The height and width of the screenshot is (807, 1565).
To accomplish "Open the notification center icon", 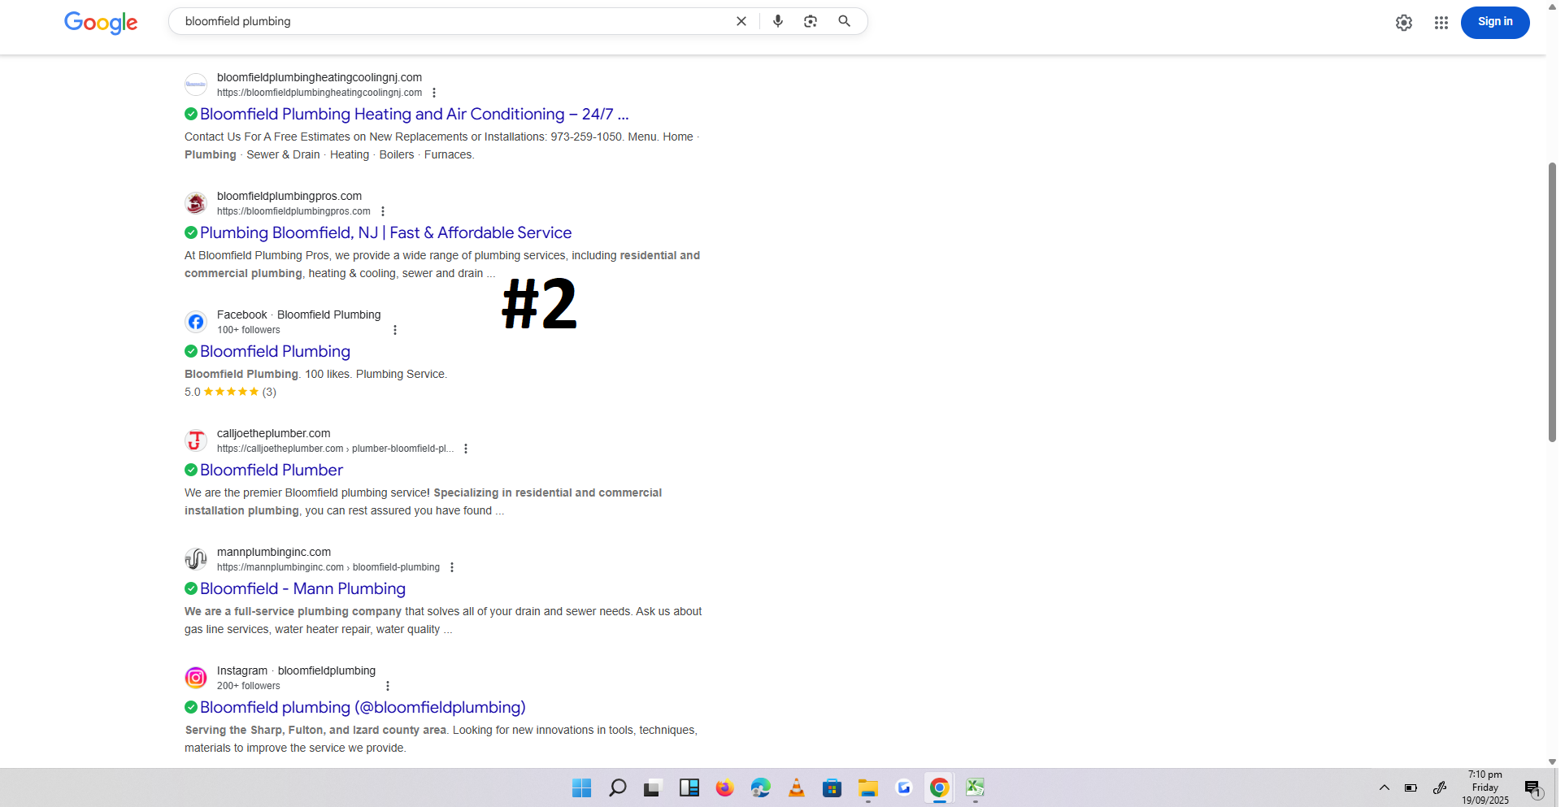I will pyautogui.click(x=1533, y=788).
